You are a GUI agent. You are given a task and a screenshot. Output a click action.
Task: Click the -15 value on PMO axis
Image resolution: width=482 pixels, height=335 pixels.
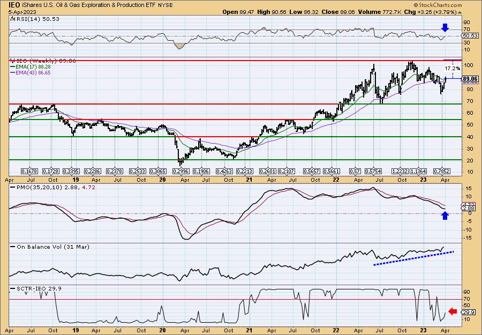[468, 238]
